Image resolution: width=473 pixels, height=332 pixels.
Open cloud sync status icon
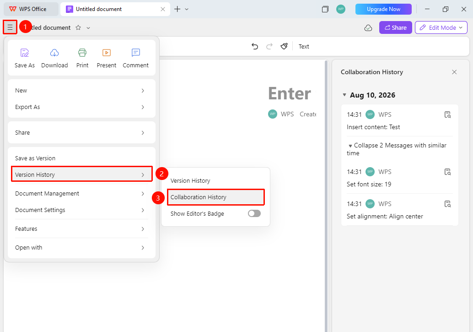[368, 28]
